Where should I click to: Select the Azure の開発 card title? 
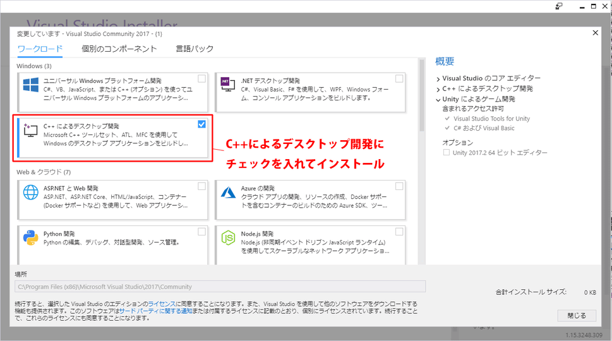tap(258, 188)
